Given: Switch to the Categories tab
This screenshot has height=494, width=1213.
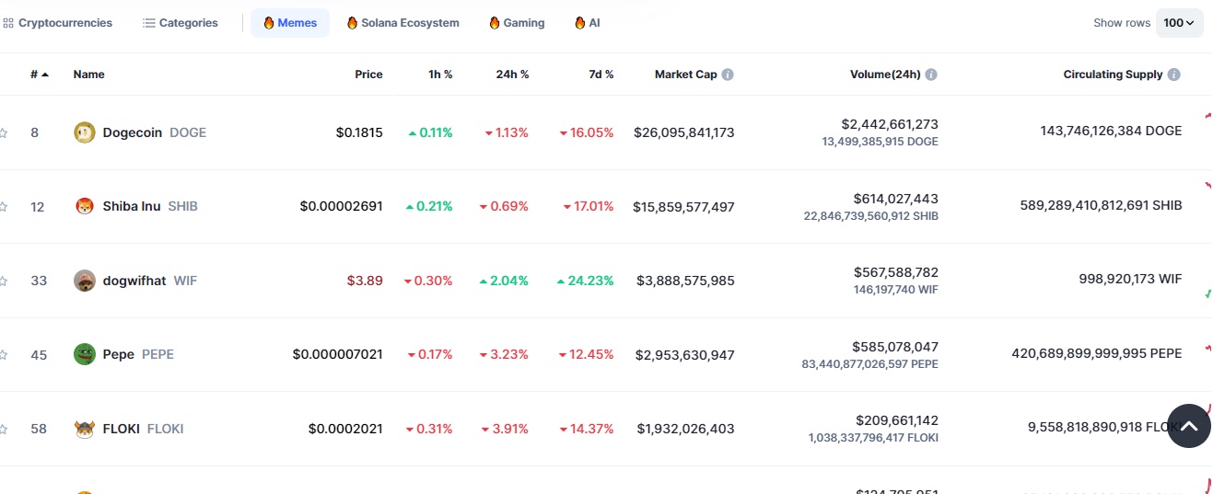Looking at the screenshot, I should click(181, 23).
